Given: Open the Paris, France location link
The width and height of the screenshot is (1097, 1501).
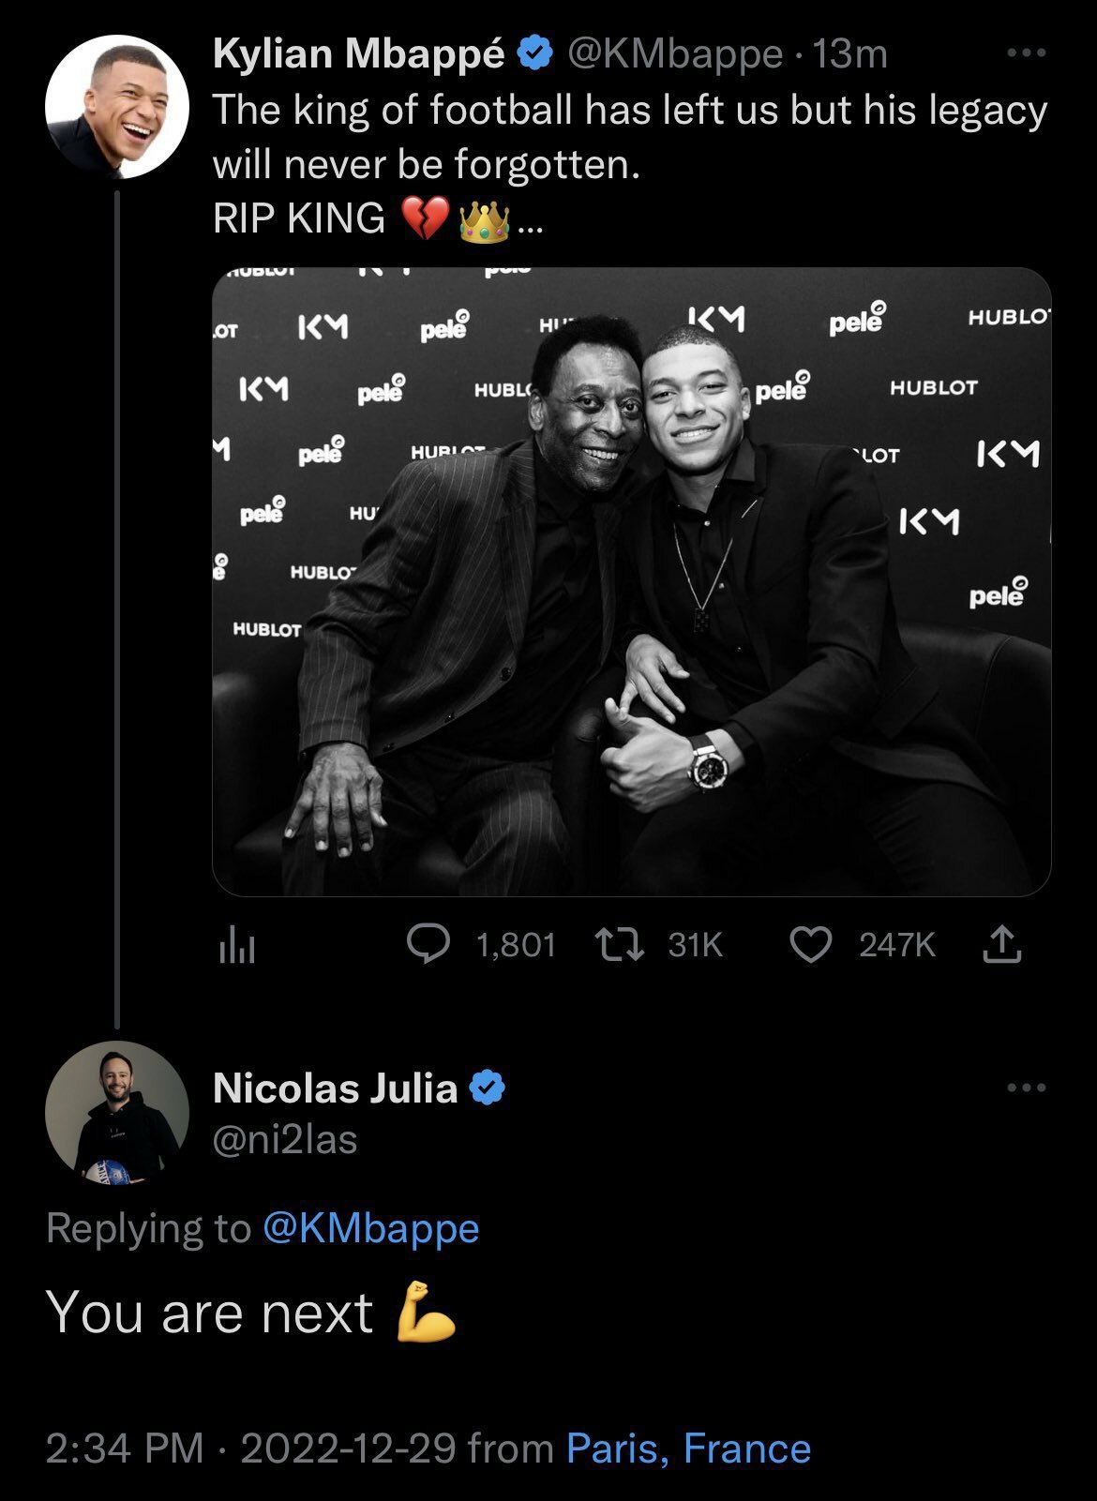Looking at the screenshot, I should click(688, 1448).
